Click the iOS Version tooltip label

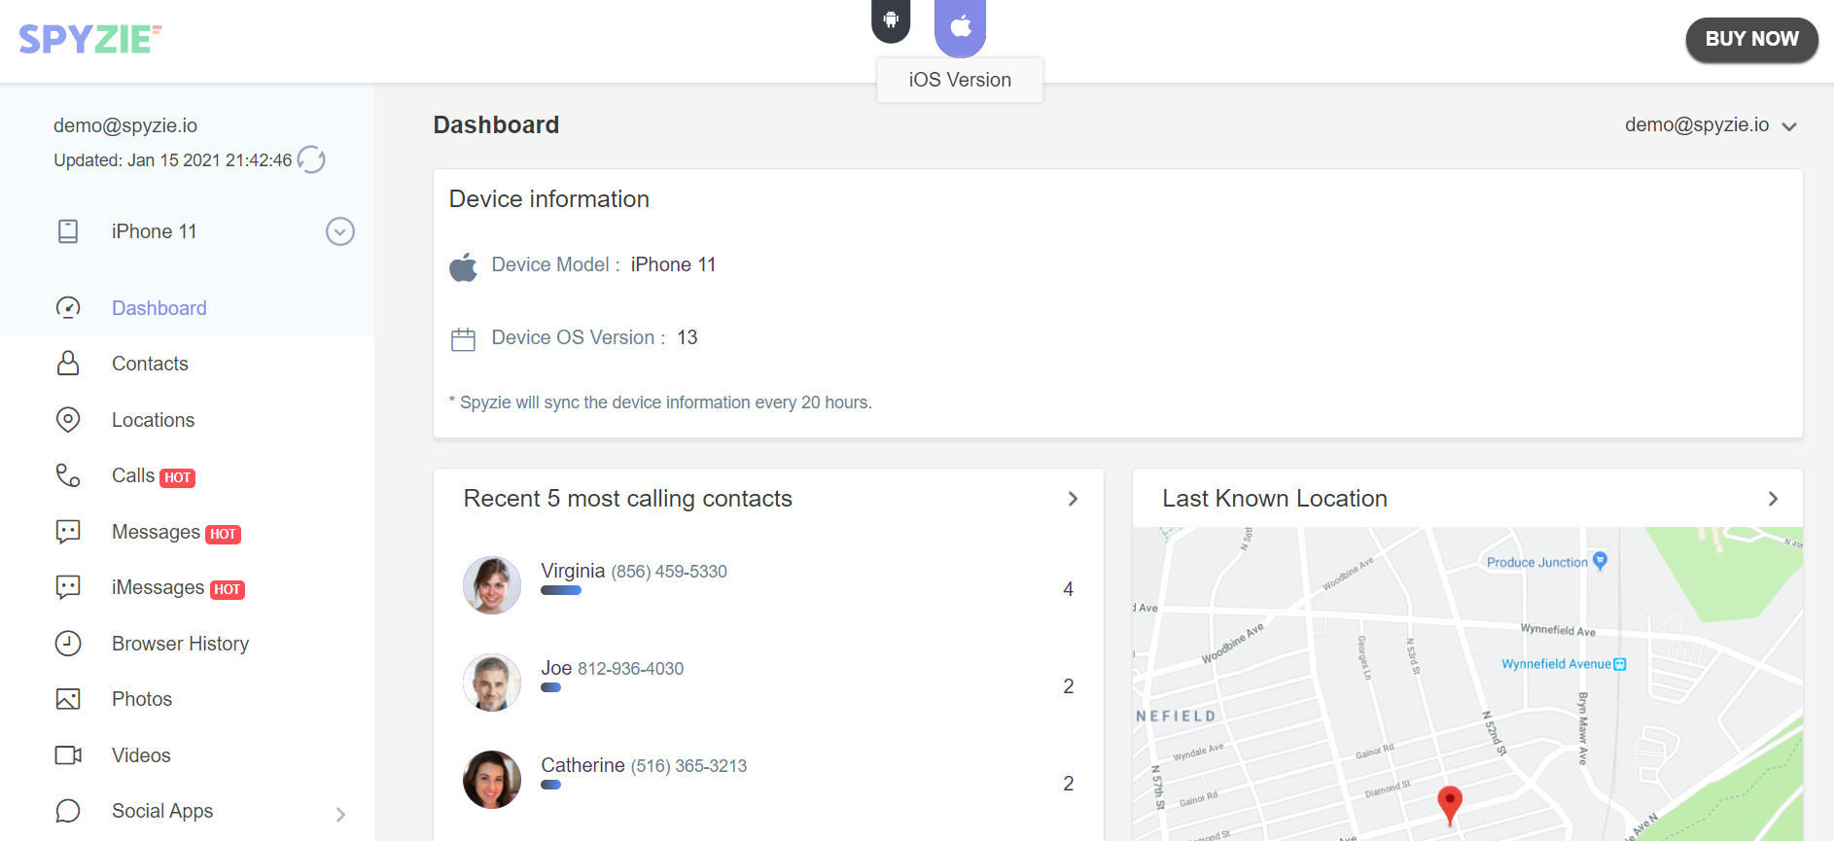tap(960, 80)
